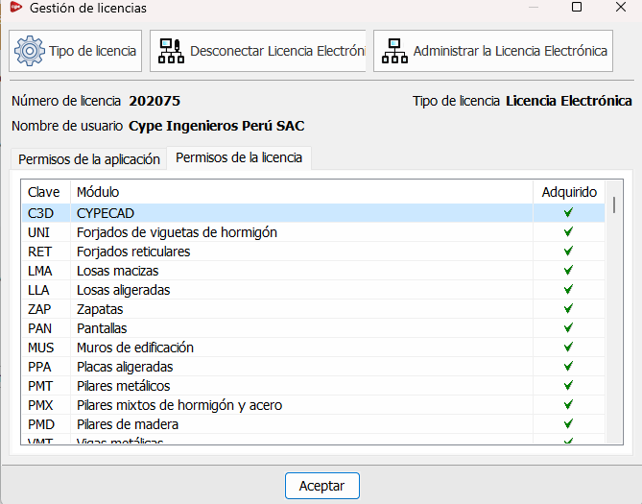The height and width of the screenshot is (504, 642).
Task: Select the Placas aligeradas row
Action: coord(313,367)
